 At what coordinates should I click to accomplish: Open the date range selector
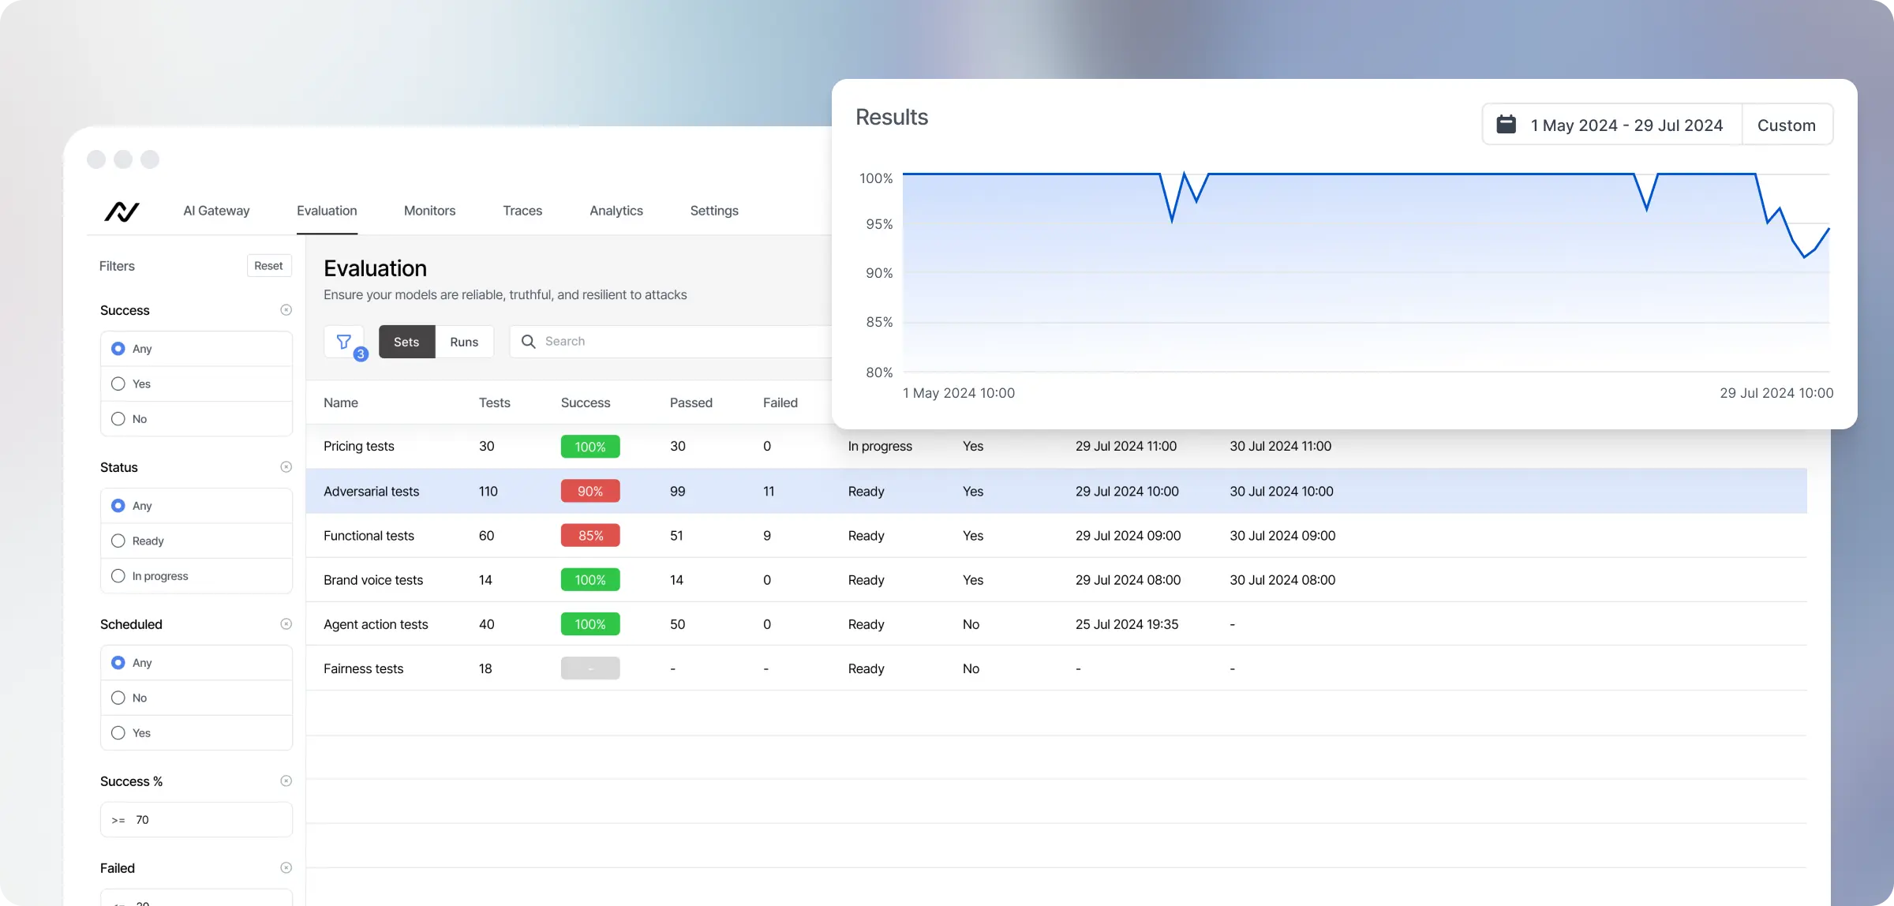[1626, 124]
